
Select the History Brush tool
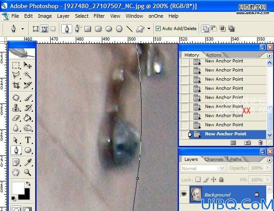click(27, 108)
